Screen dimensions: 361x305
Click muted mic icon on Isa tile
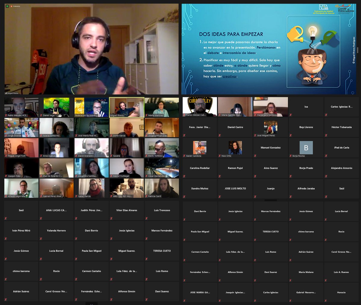click(x=291, y=115)
